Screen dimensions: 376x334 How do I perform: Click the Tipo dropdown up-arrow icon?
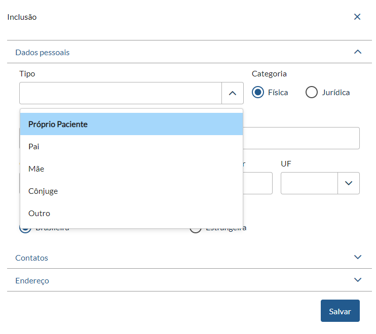233,93
